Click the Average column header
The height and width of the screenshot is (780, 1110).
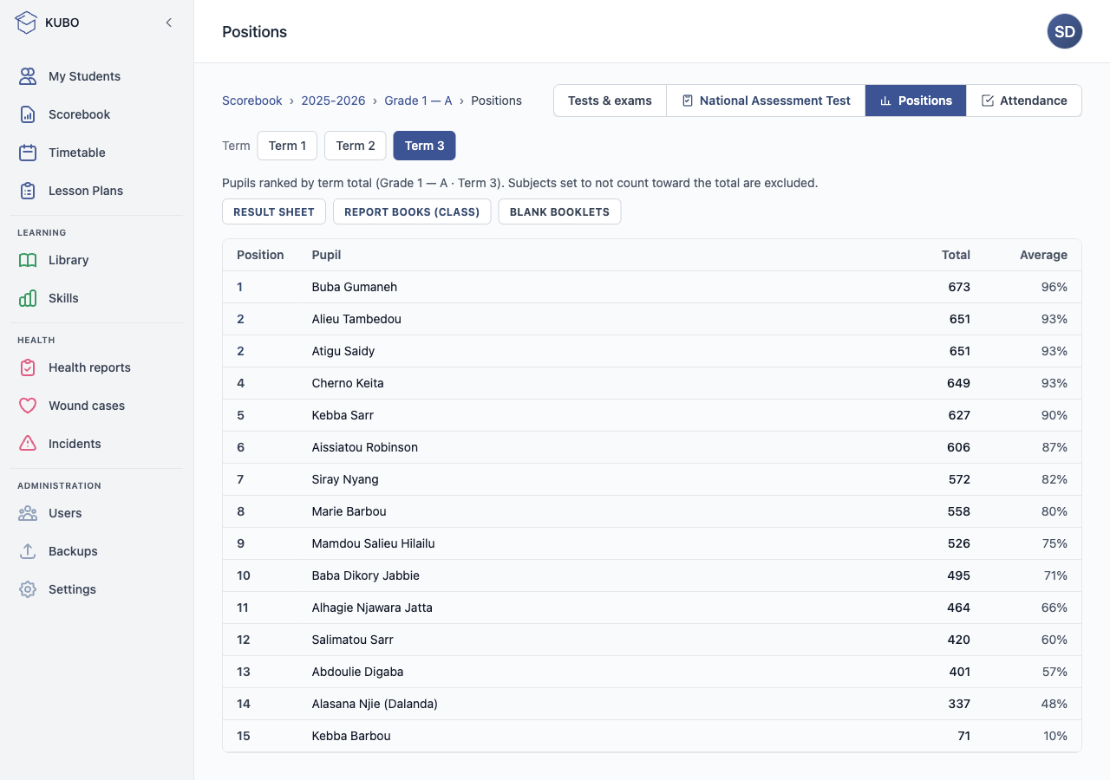click(x=1043, y=255)
